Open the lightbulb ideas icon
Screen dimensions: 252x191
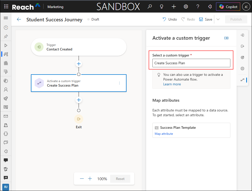[161, 7]
